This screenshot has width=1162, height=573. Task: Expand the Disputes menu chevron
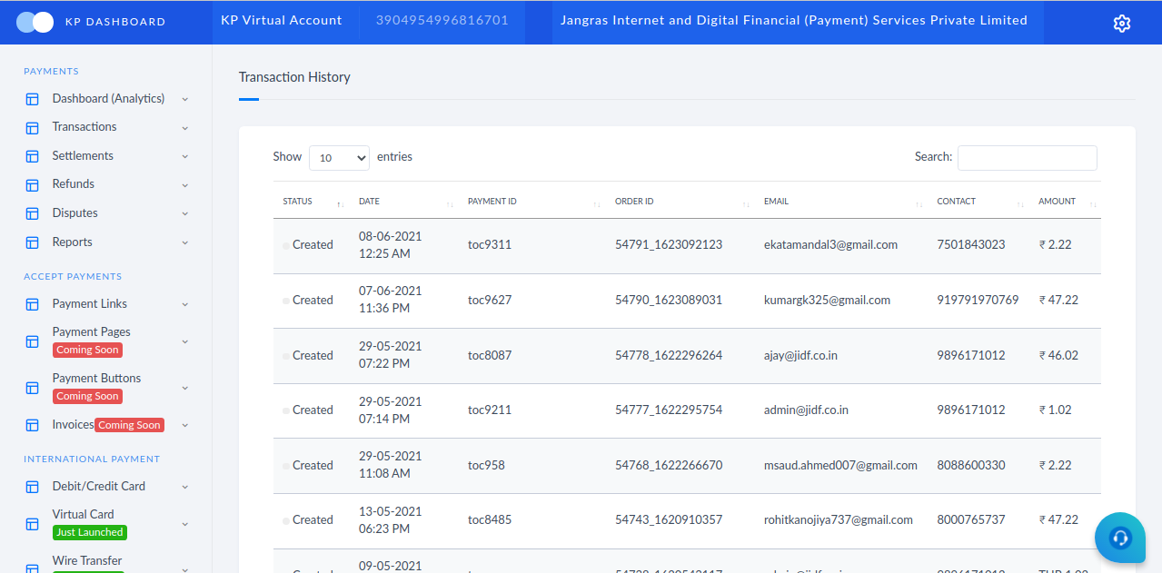[x=185, y=214]
